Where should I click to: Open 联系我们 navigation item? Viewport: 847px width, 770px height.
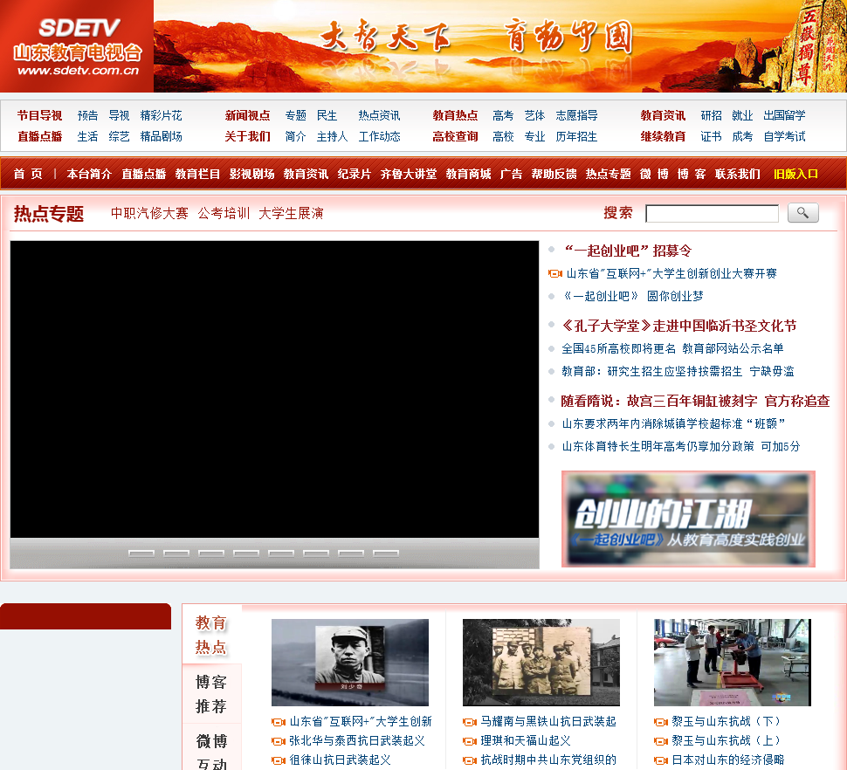pyautogui.click(x=737, y=174)
